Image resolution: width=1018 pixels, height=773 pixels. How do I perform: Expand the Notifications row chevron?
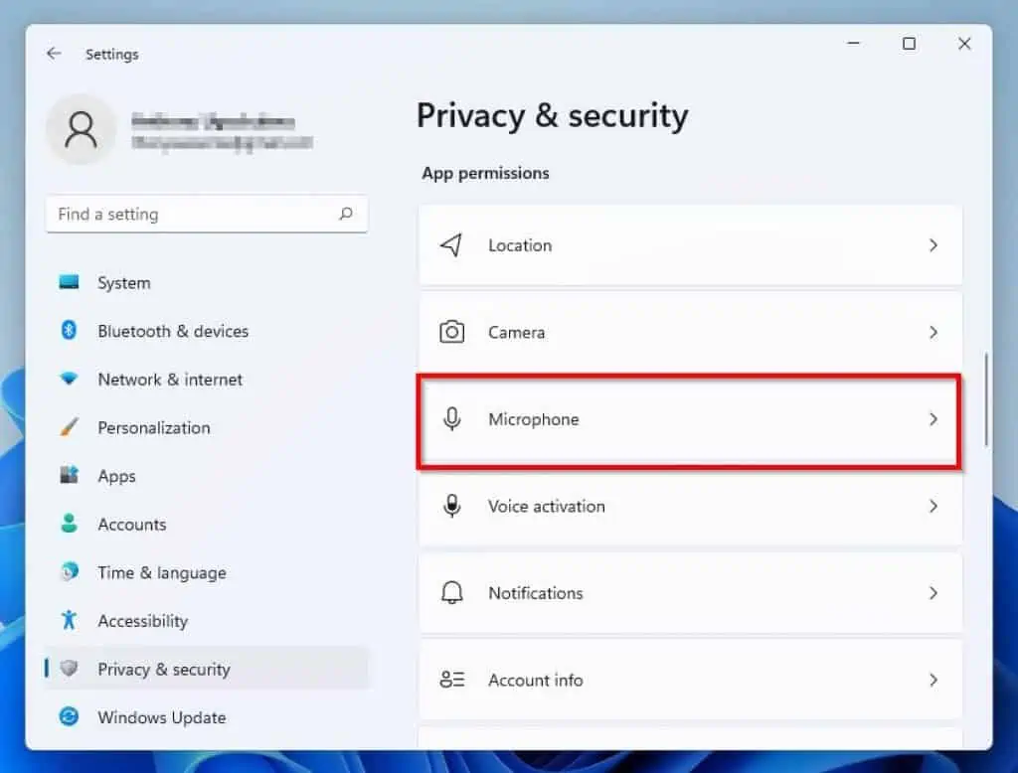[x=933, y=592]
